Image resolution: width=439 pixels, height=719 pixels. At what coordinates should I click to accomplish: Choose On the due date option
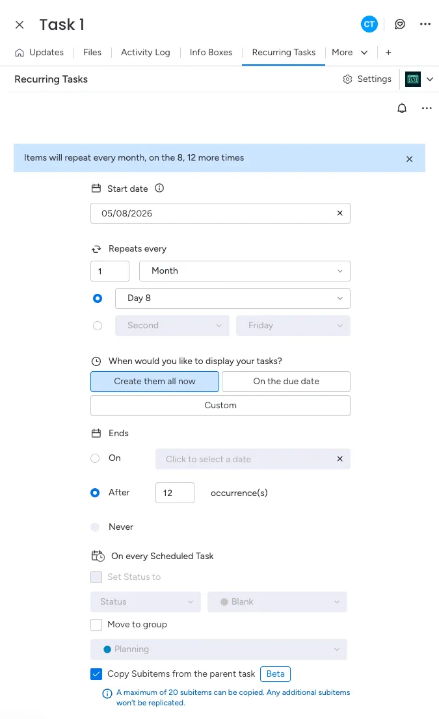[x=286, y=382]
